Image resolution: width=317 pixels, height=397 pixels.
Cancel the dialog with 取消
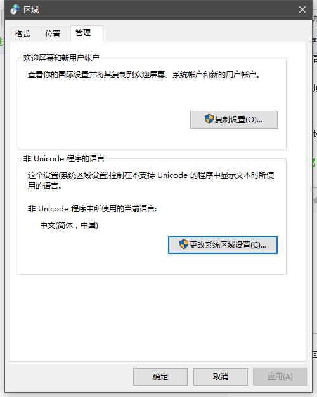coord(221,377)
